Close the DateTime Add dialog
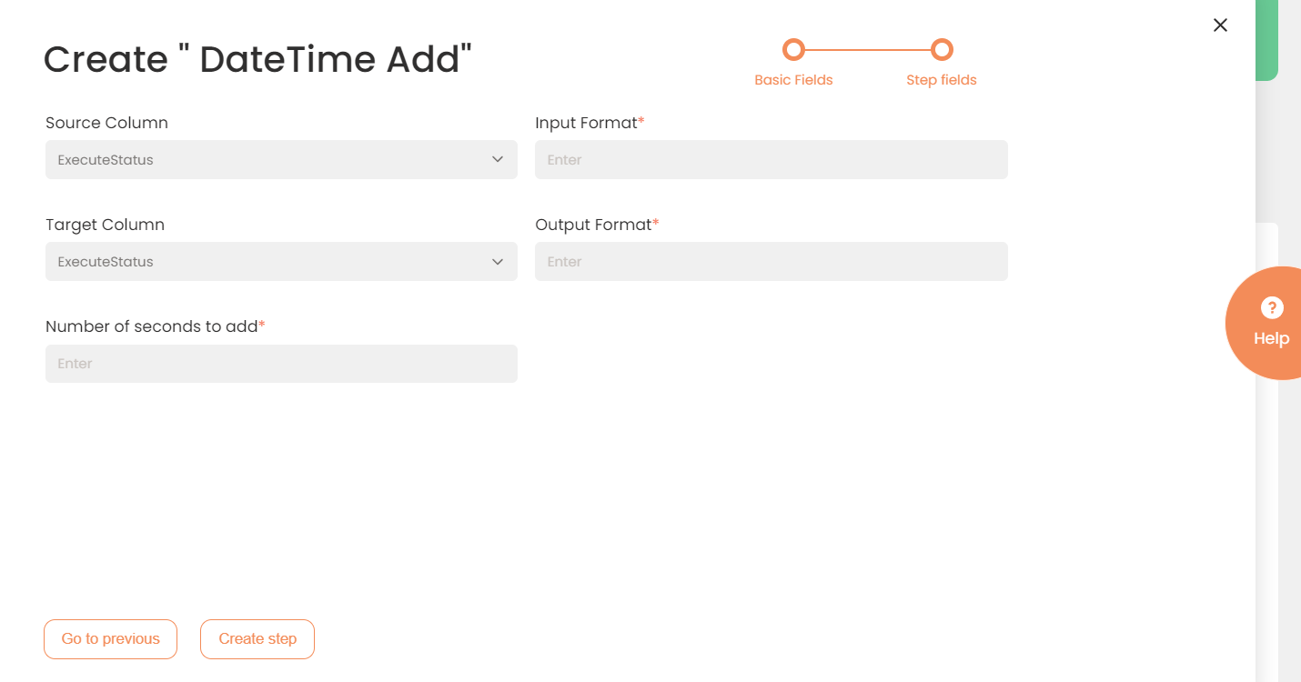The image size is (1301, 682). pos(1220,25)
